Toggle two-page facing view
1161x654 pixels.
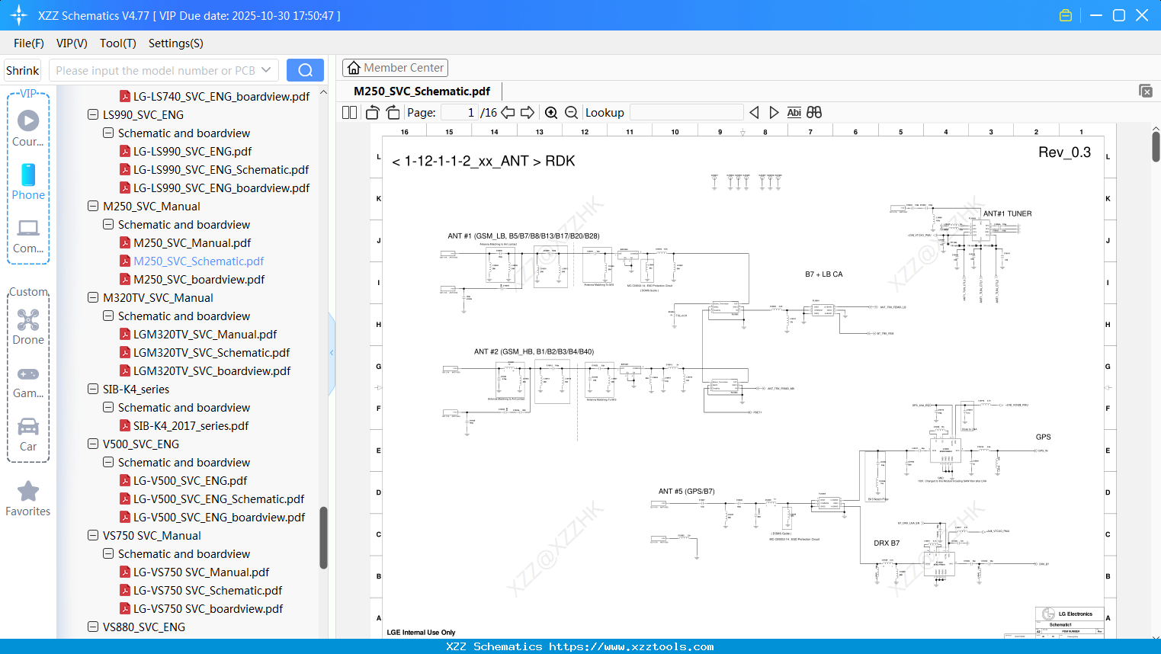pos(348,112)
